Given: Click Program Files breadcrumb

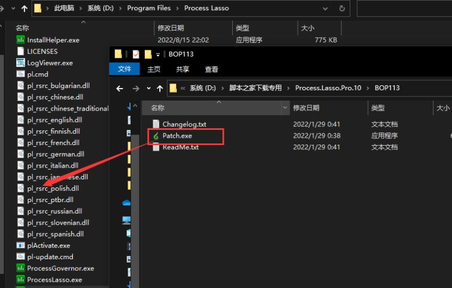Looking at the screenshot, I should pyautogui.click(x=149, y=8).
